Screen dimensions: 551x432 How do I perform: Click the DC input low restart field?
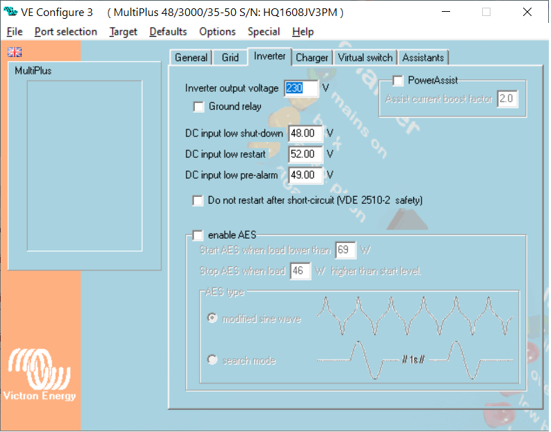[305, 154]
